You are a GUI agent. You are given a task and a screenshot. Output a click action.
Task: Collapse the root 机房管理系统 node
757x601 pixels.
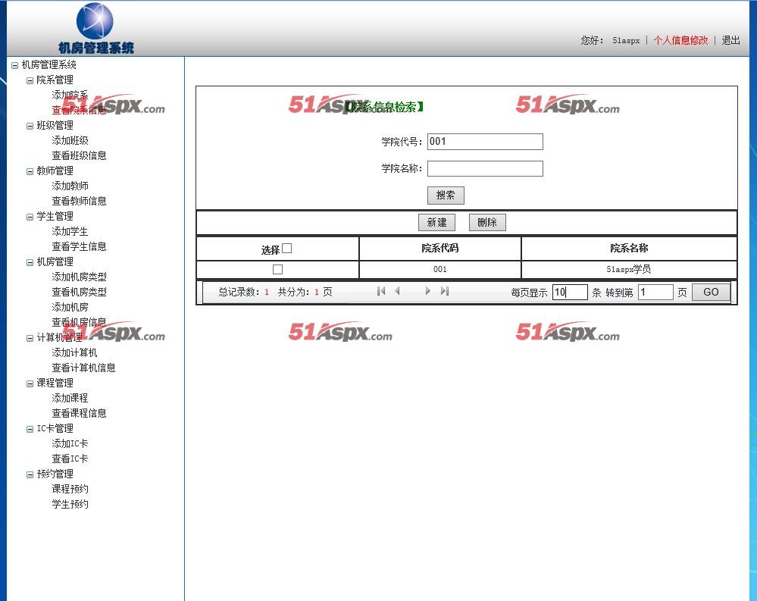[15, 65]
